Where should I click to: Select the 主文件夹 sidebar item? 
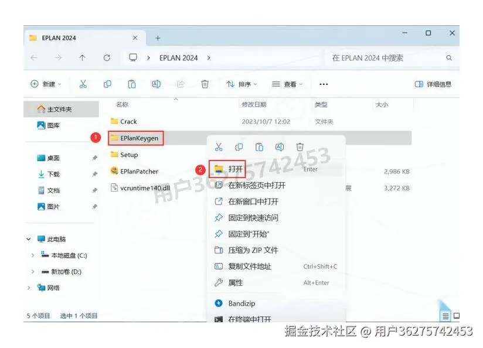62,109
